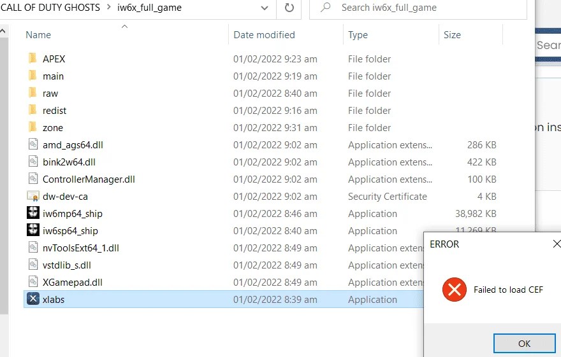Click the CALL OF DUTY GHOSTS breadcrumb
The width and height of the screenshot is (561, 357).
(50, 8)
